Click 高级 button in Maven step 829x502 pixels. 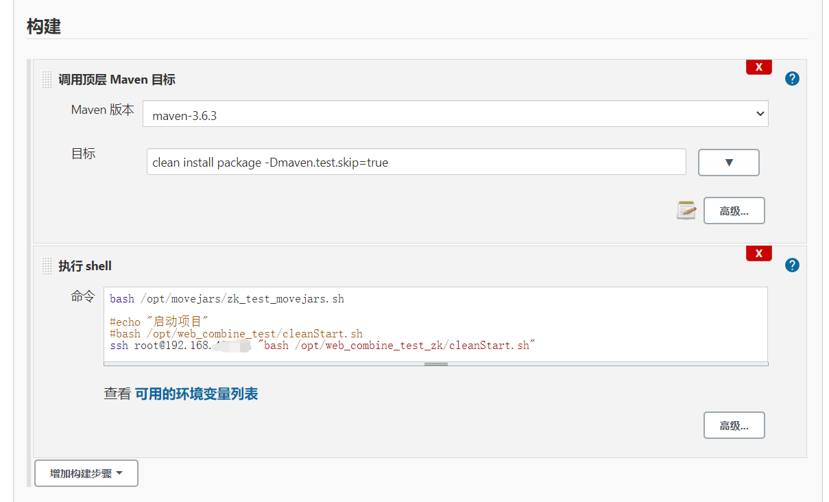734,211
